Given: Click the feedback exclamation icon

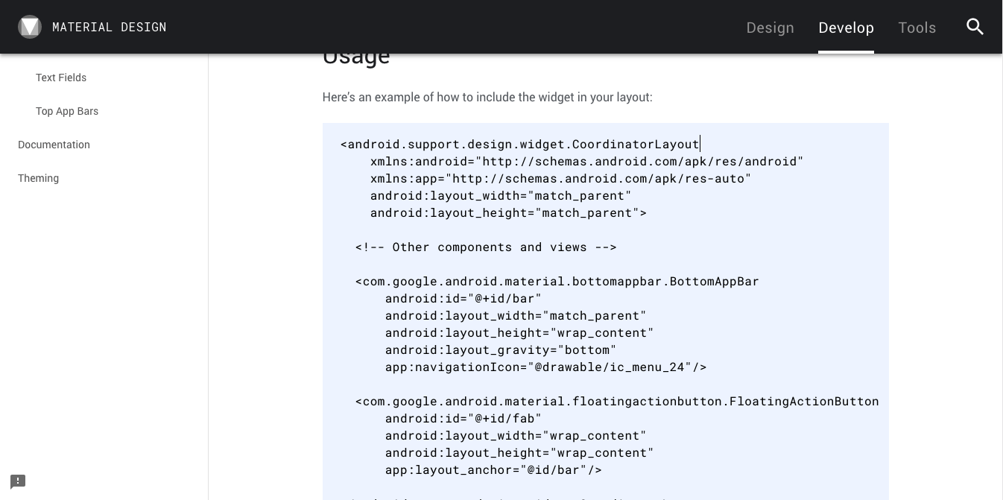Looking at the screenshot, I should click(18, 481).
